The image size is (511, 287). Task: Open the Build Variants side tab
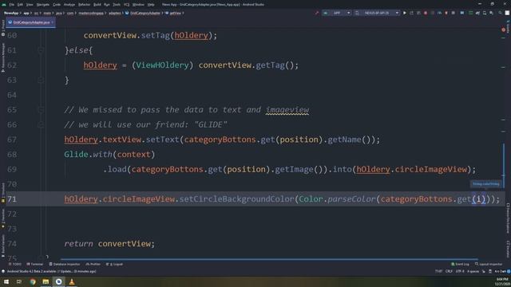(x=3, y=246)
